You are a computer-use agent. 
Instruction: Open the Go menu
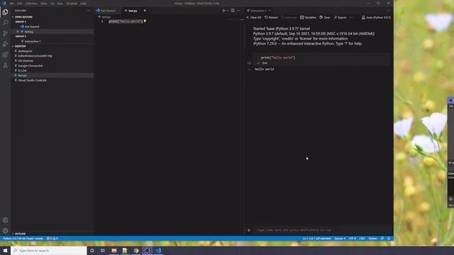click(x=52, y=4)
